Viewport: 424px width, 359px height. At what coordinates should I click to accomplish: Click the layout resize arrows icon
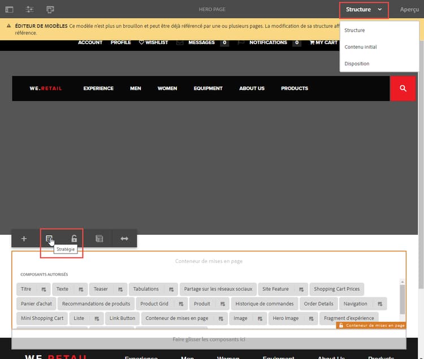pos(124,239)
